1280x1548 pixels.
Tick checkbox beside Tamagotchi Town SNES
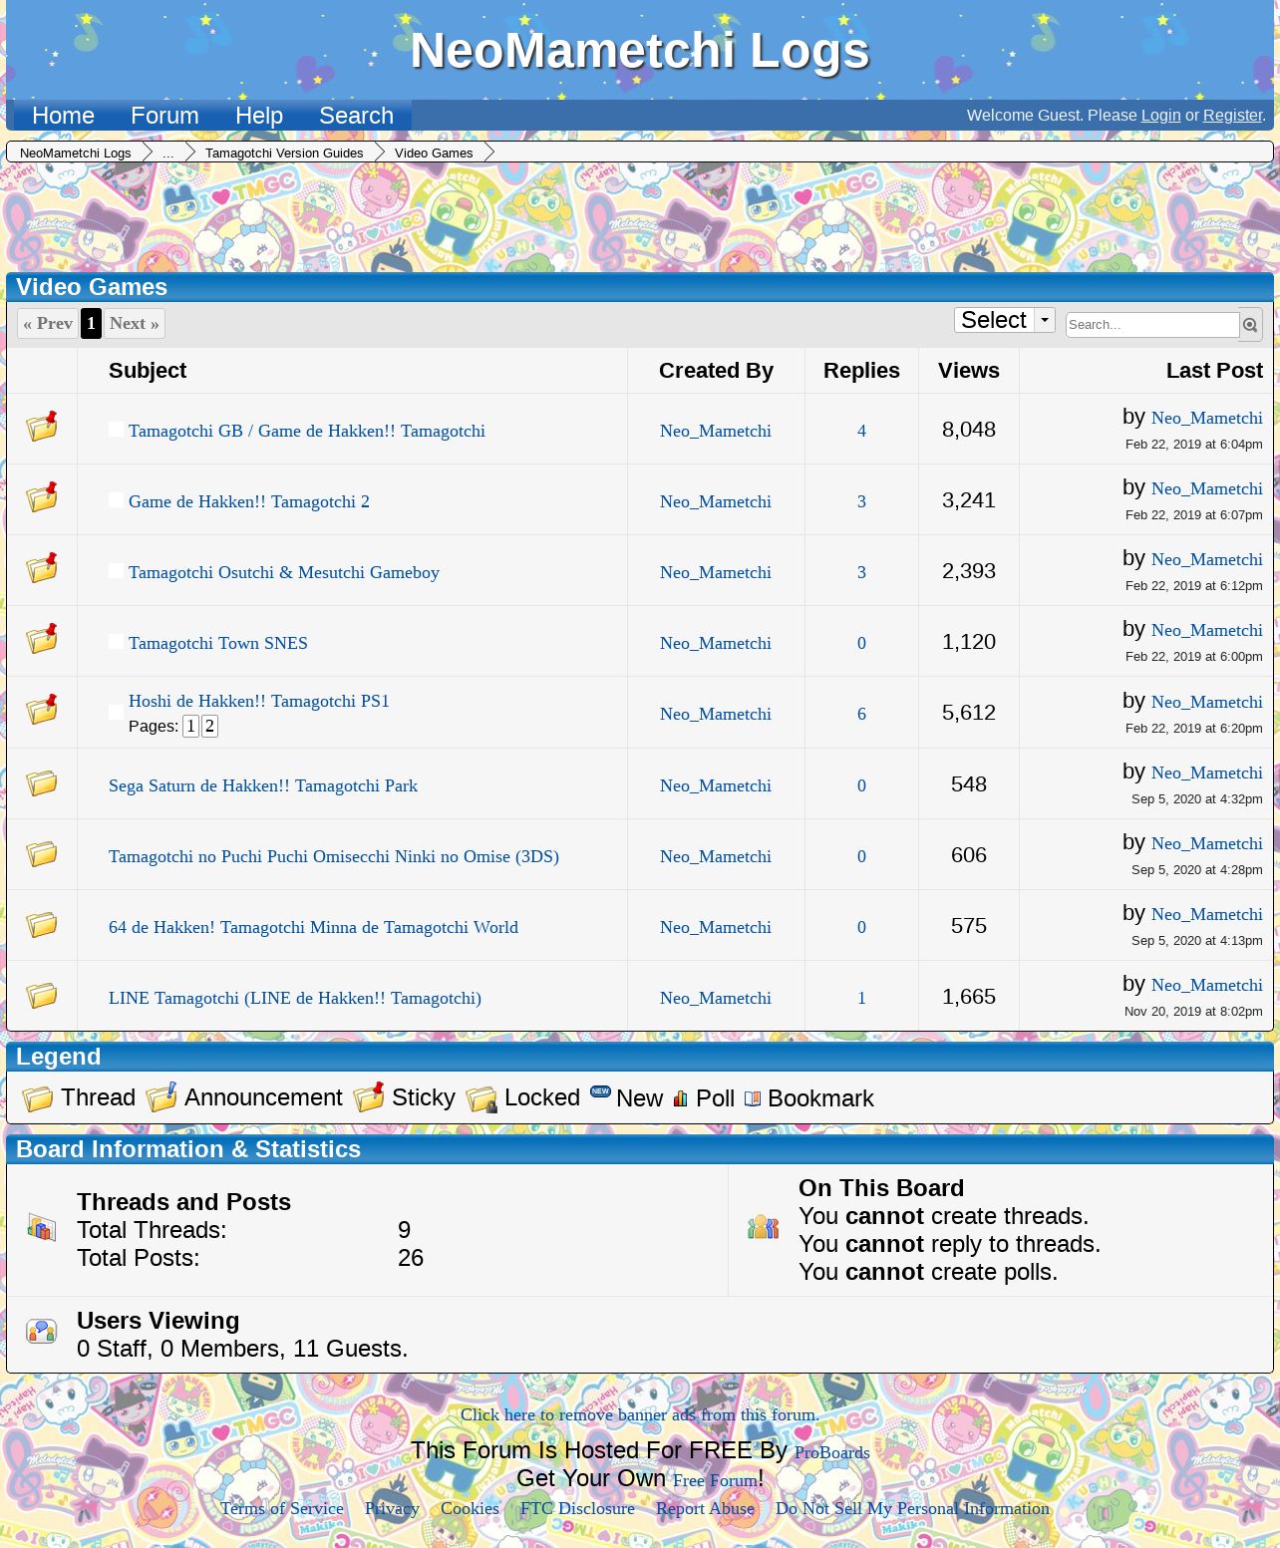click(116, 642)
